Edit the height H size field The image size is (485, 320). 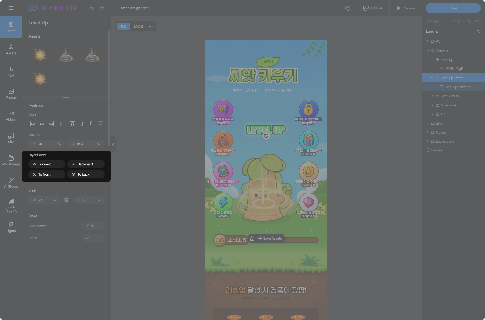(88, 200)
